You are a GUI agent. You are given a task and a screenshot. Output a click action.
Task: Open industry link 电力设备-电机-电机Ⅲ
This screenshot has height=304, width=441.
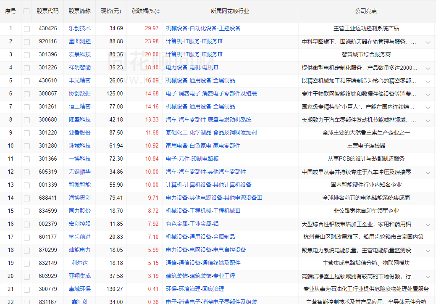[x=192, y=67]
